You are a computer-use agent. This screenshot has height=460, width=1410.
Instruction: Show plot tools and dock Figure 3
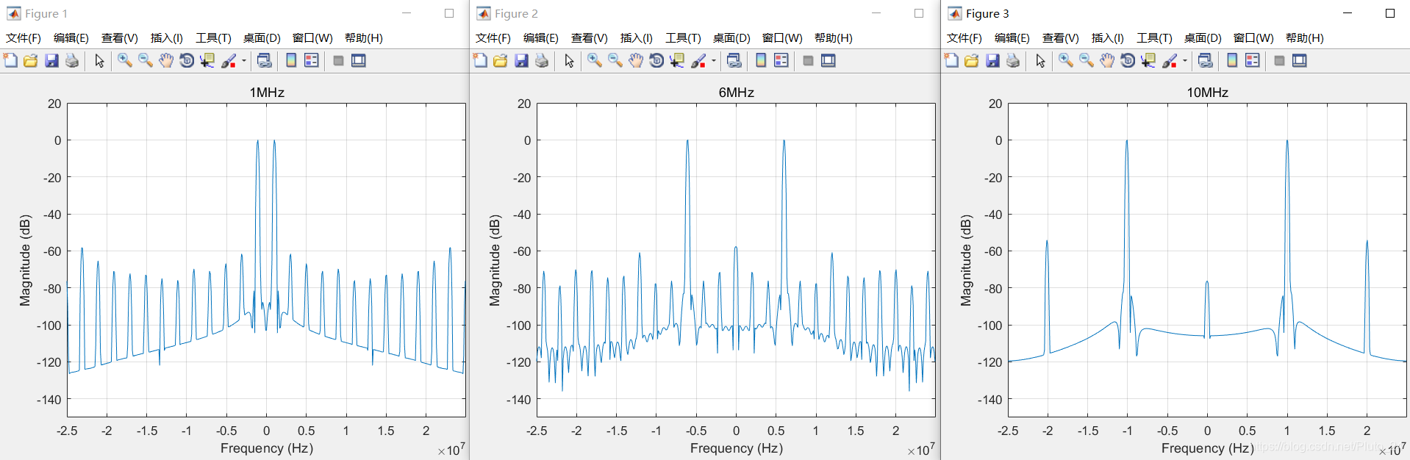tap(1300, 60)
